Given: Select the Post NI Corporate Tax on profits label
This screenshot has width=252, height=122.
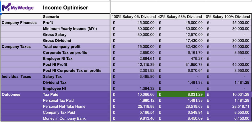Looking at the screenshot, I should click(x=72, y=71).
